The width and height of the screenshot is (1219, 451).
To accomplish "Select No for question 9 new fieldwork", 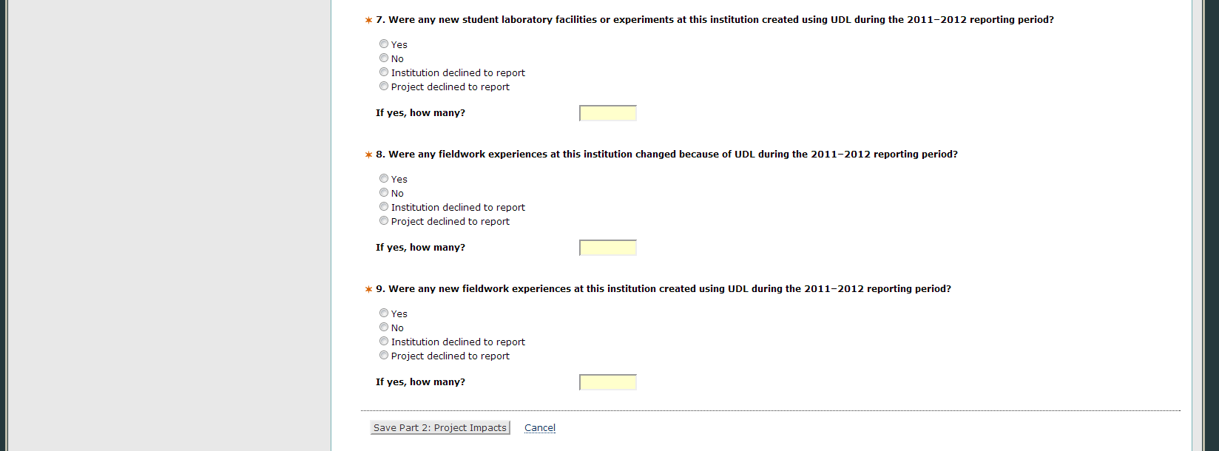I will pos(384,328).
